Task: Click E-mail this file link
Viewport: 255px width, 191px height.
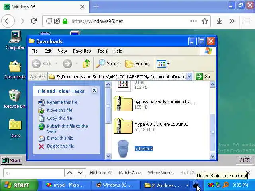Action: click(x=60, y=138)
